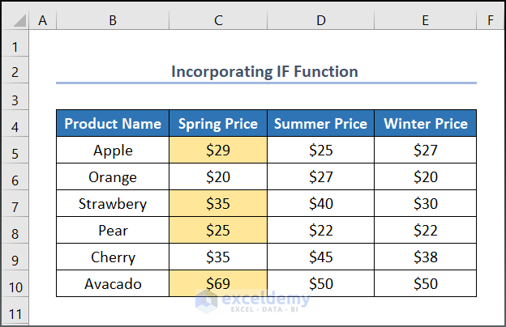Select column D header

[320, 19]
